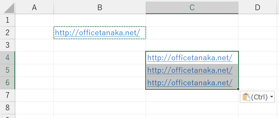Select empty cell A1

34,20
